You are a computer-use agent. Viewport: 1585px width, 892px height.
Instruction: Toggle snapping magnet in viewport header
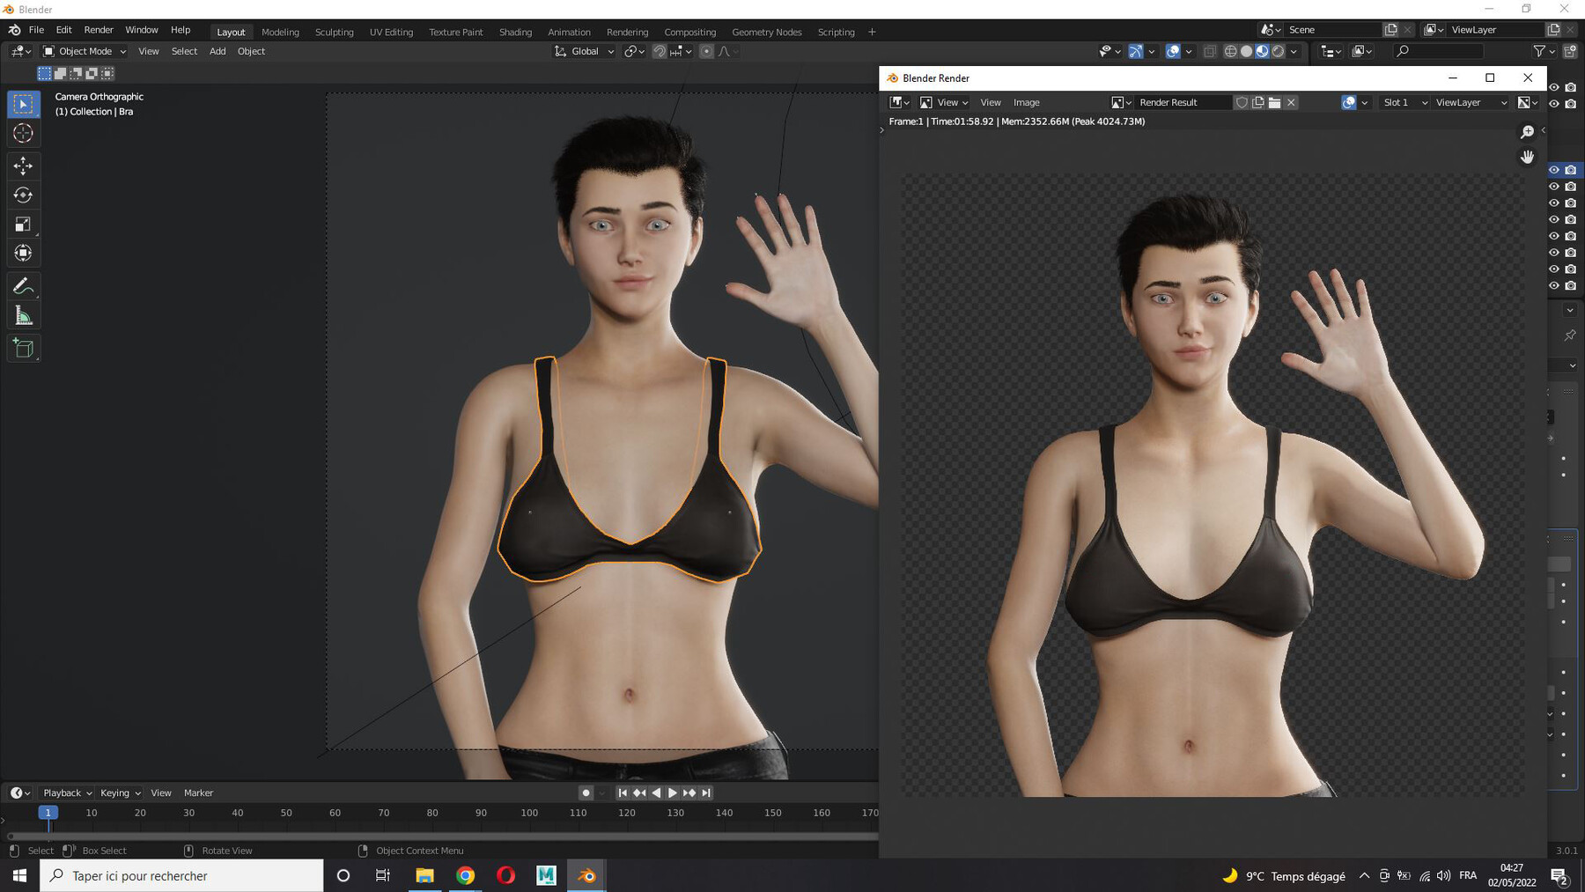click(x=659, y=51)
